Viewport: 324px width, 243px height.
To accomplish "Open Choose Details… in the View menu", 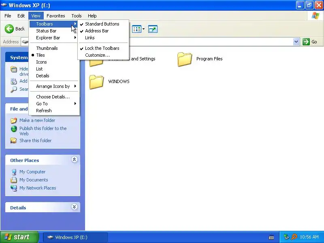I will click(x=54, y=97).
